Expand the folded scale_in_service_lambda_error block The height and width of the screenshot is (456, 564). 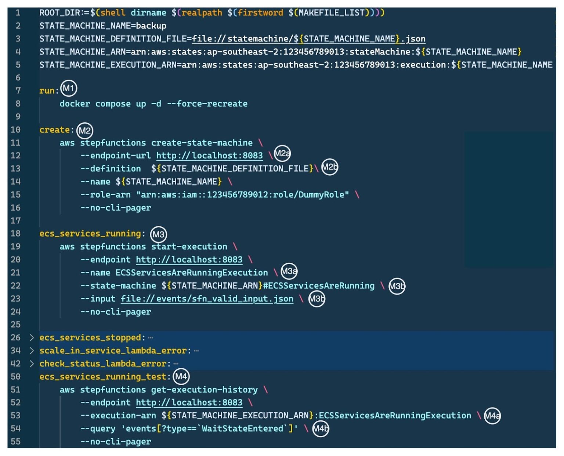click(x=32, y=351)
